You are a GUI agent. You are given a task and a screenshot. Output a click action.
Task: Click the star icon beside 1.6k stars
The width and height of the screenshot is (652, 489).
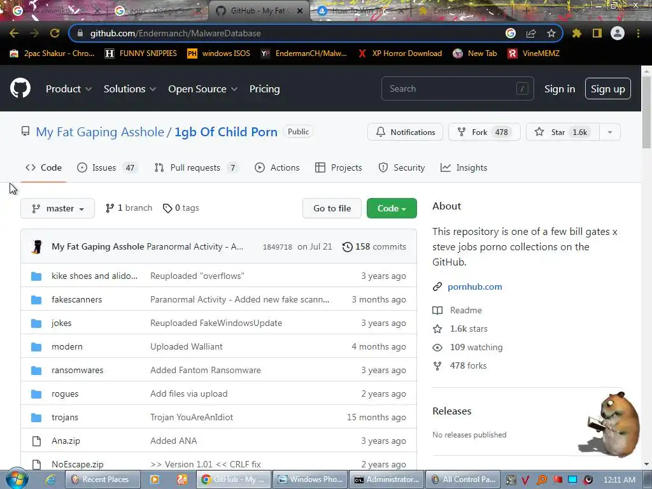(437, 329)
